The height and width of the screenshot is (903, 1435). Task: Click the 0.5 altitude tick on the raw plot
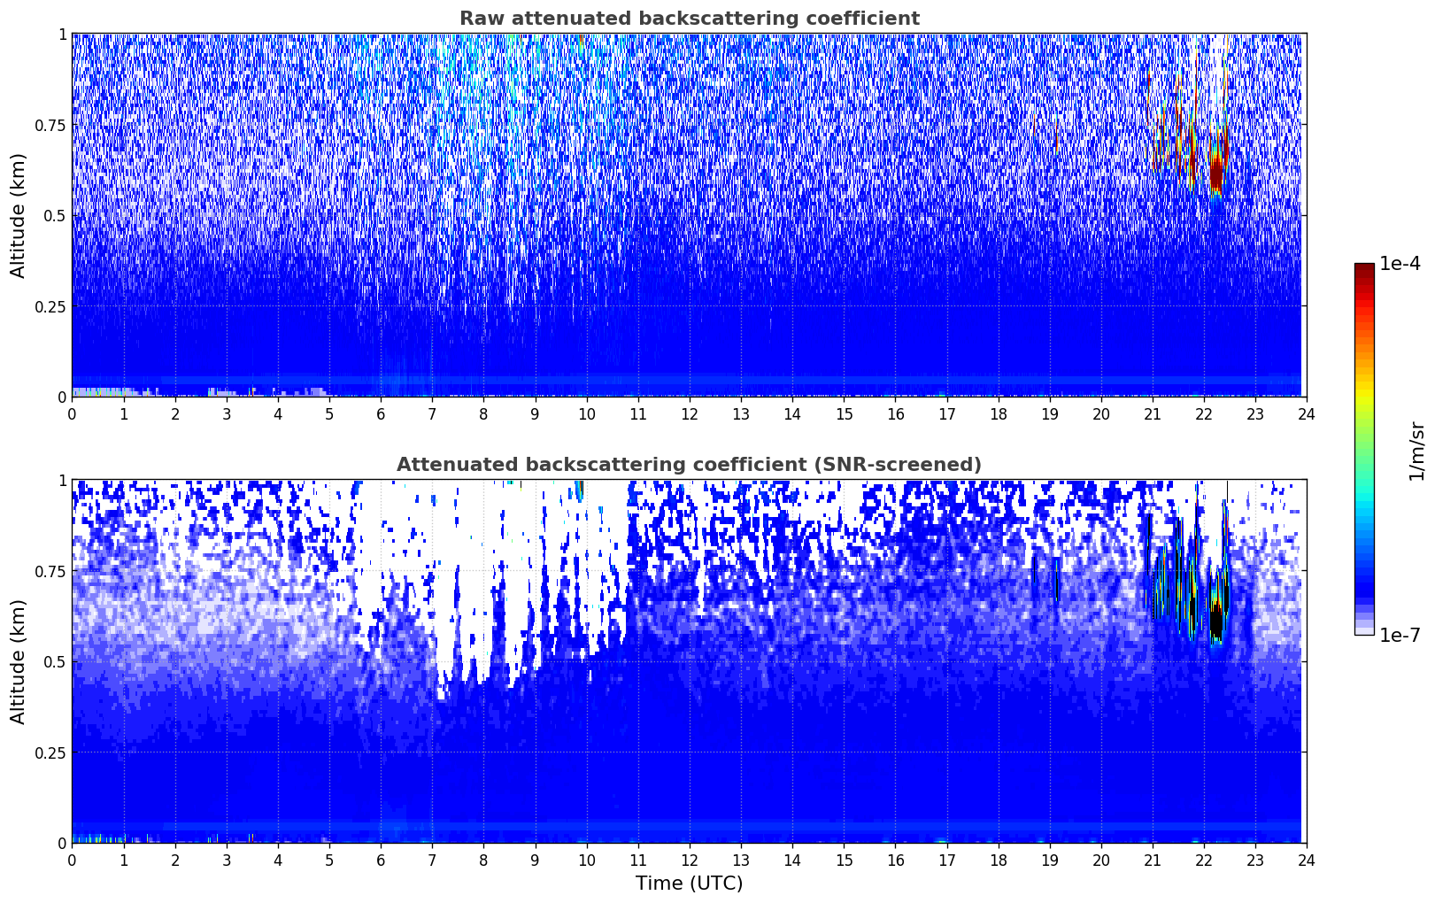tap(55, 216)
